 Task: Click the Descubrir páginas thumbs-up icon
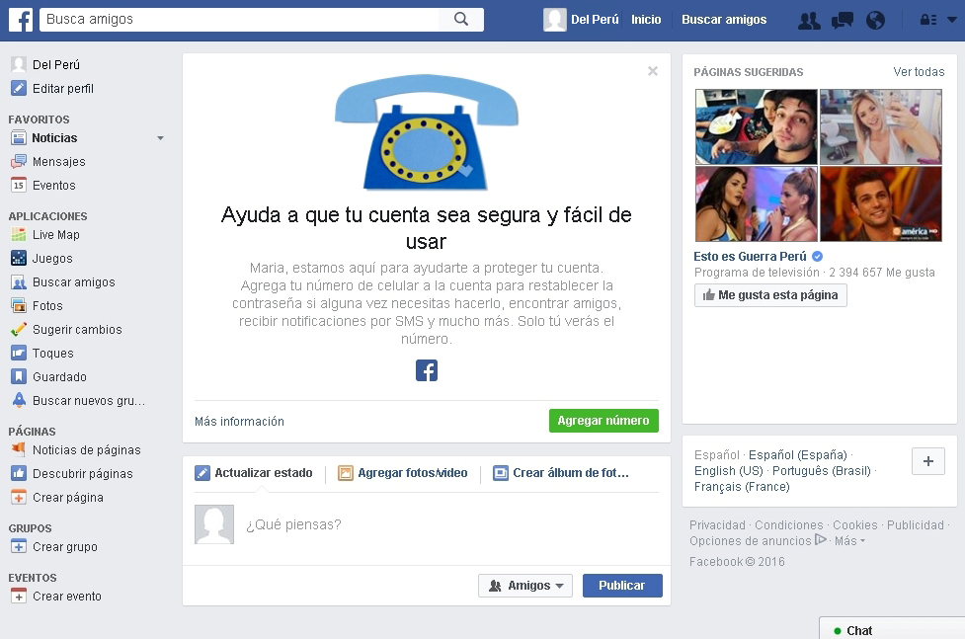coord(19,473)
